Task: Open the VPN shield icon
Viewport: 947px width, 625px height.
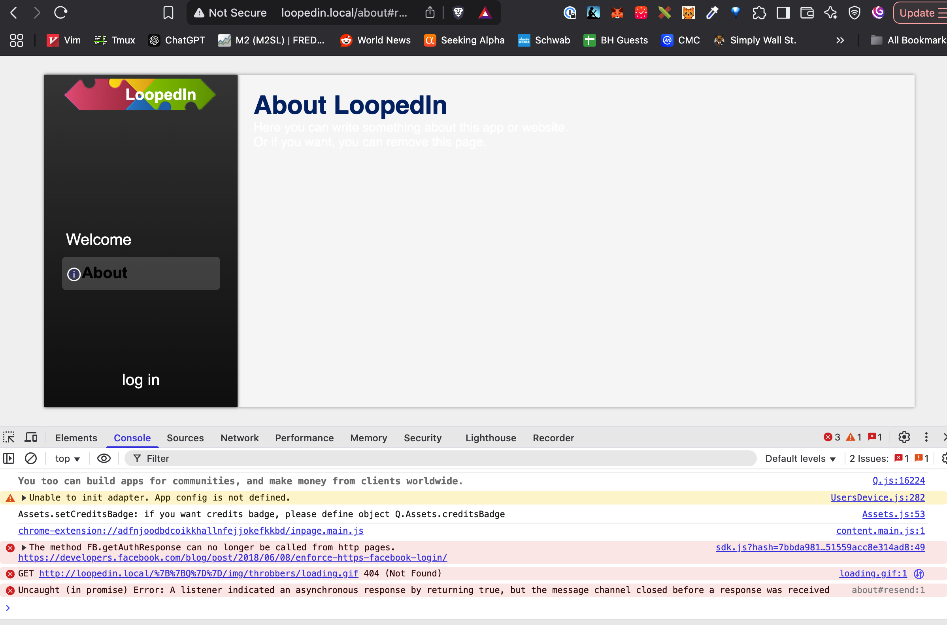Action: (854, 13)
